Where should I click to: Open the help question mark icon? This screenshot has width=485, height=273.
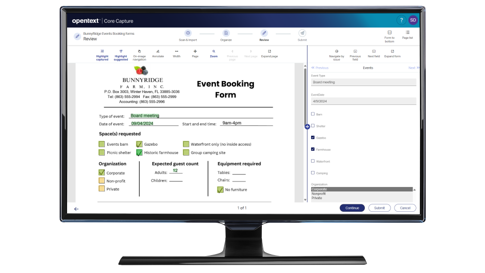click(401, 20)
